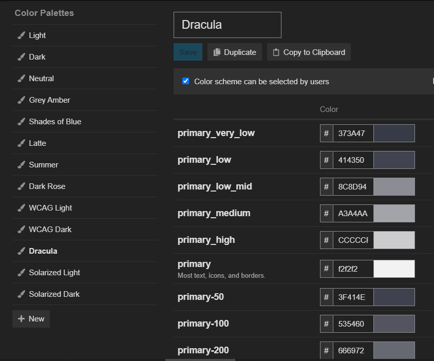Click the primary_high color swatch
Screen dimensions: 434x361
pos(394,240)
